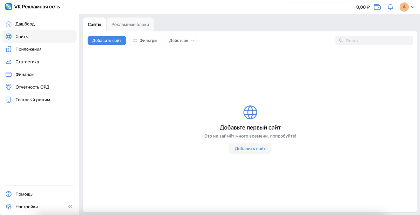Open Дашборд in the sidebar
The image size is (420, 215).
click(x=40, y=24)
